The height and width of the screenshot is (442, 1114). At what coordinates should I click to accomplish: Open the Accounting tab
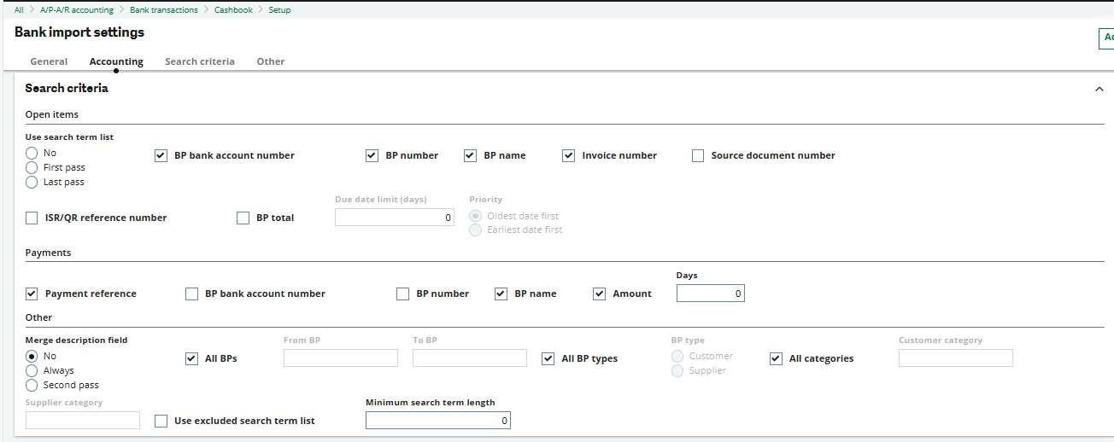point(116,61)
